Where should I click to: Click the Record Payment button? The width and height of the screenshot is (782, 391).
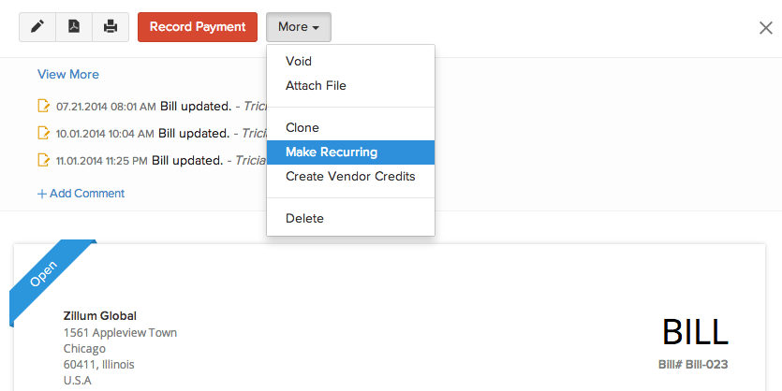coord(198,27)
